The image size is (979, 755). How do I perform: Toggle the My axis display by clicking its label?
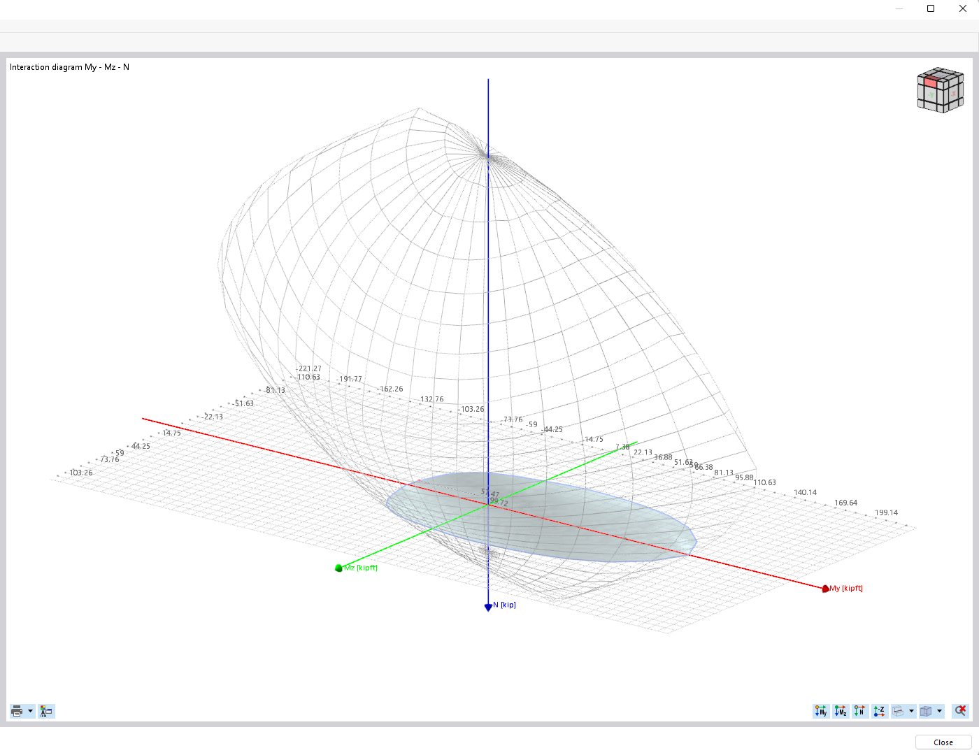pyautogui.click(x=846, y=589)
